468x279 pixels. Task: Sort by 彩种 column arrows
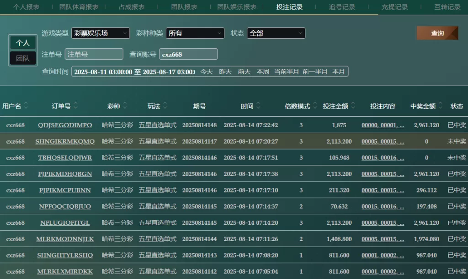(125, 105)
